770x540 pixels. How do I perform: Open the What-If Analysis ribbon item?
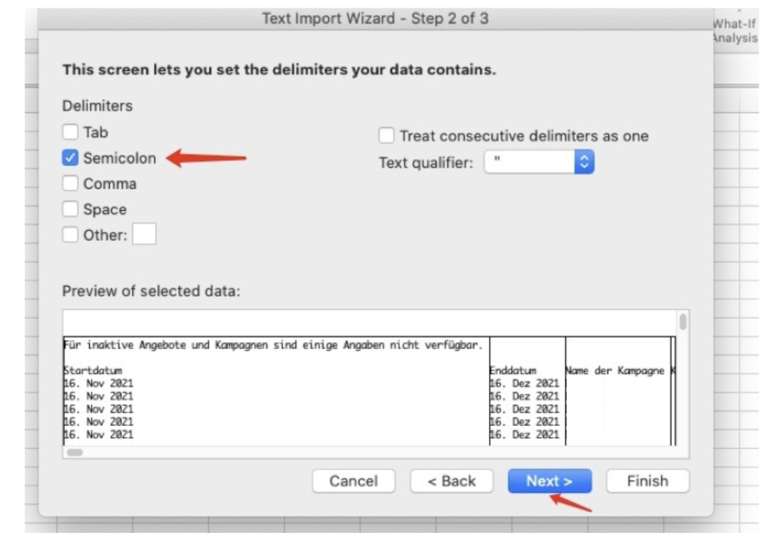pyautogui.click(x=734, y=31)
